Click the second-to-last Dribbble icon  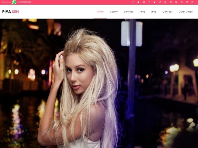[x=187, y=2]
